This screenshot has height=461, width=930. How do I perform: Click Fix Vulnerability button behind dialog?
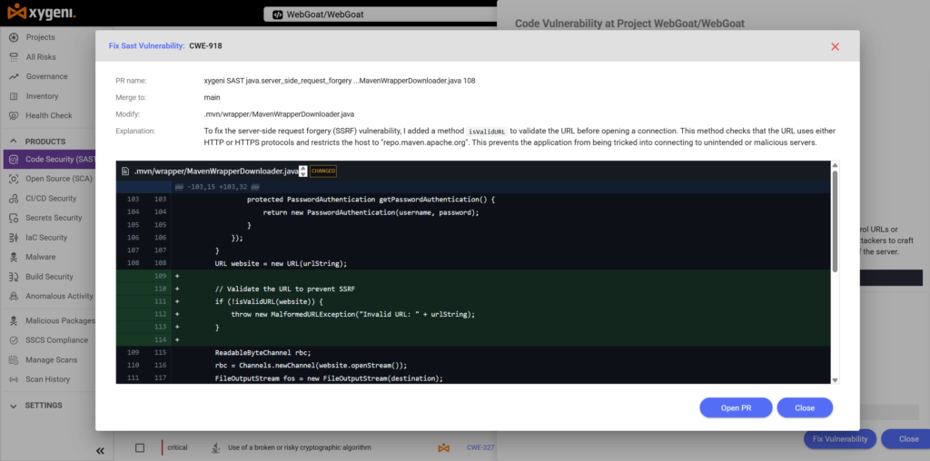840,439
